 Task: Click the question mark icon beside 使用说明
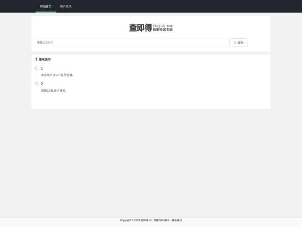(36, 59)
